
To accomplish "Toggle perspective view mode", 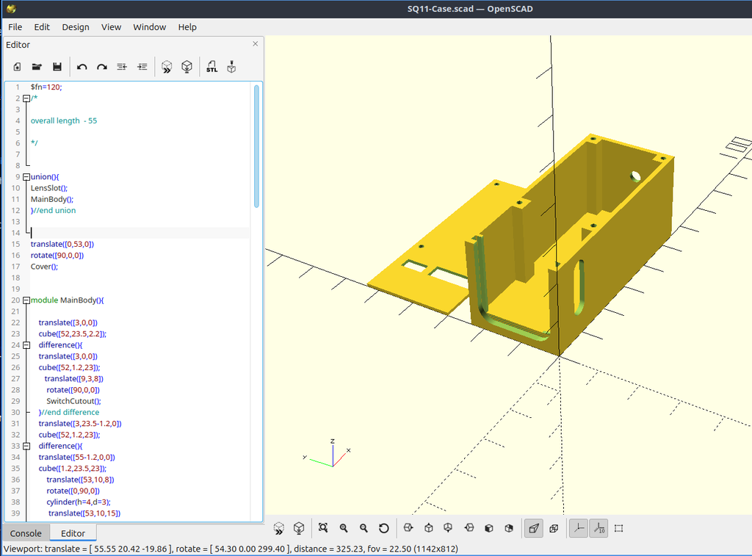I will [x=534, y=528].
